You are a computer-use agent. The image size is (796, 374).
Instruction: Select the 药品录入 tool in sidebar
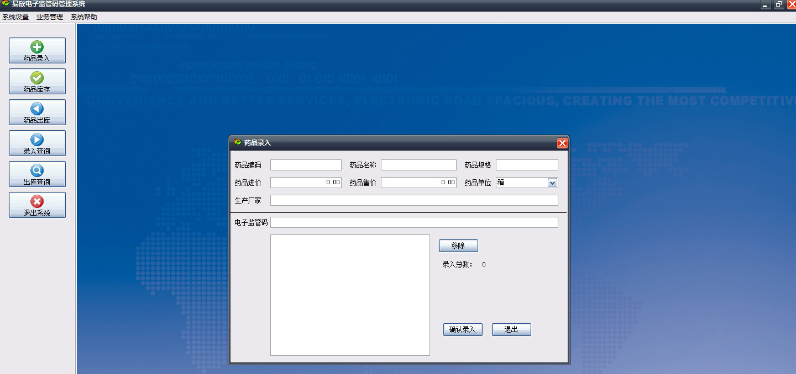point(37,50)
